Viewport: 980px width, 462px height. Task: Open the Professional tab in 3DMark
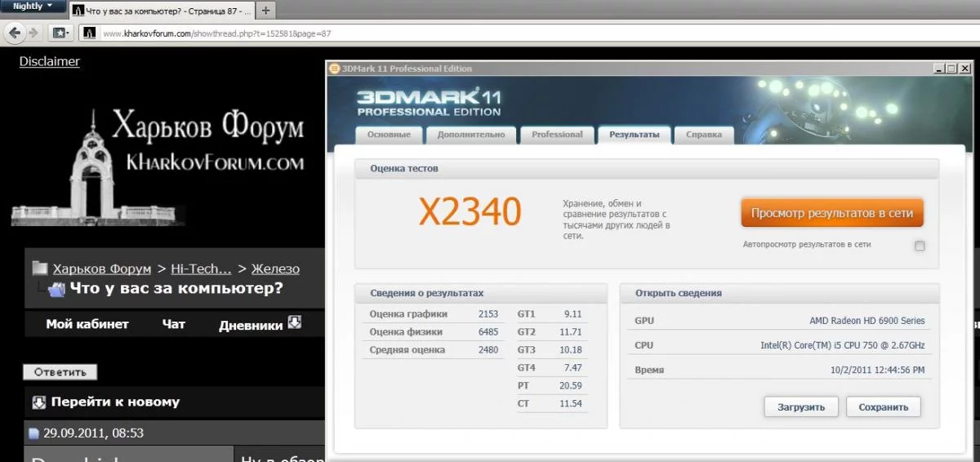coord(557,135)
